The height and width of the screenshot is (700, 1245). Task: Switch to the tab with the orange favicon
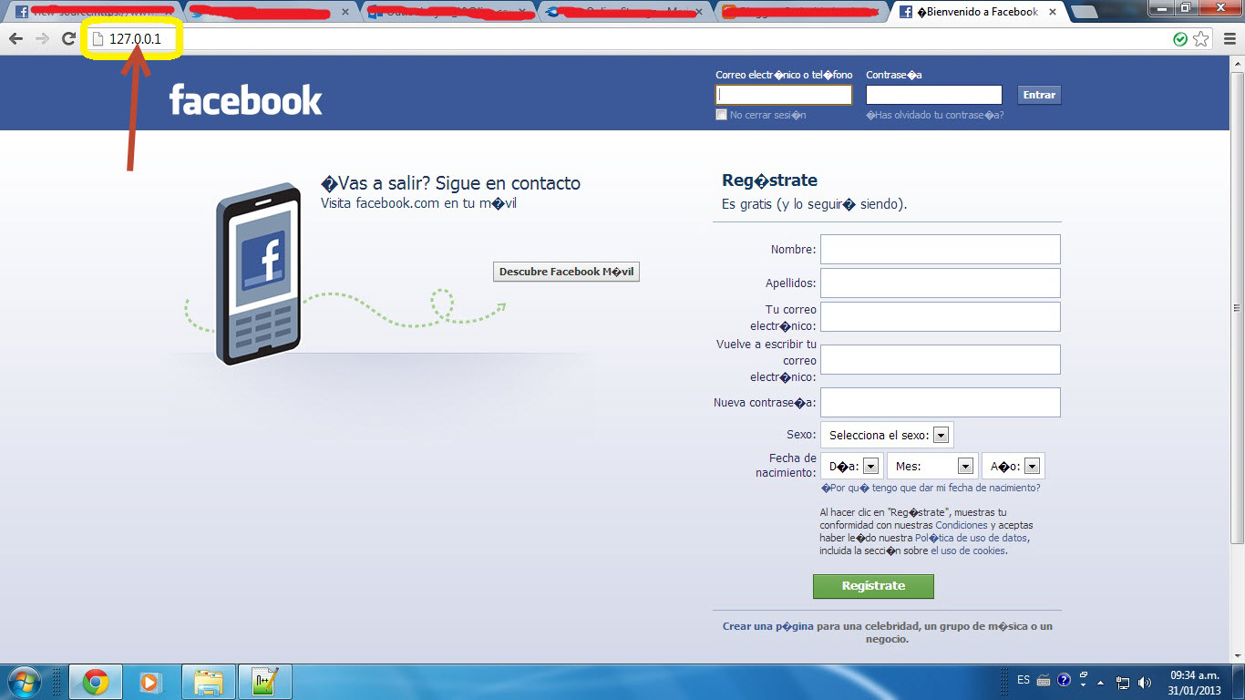coord(802,12)
